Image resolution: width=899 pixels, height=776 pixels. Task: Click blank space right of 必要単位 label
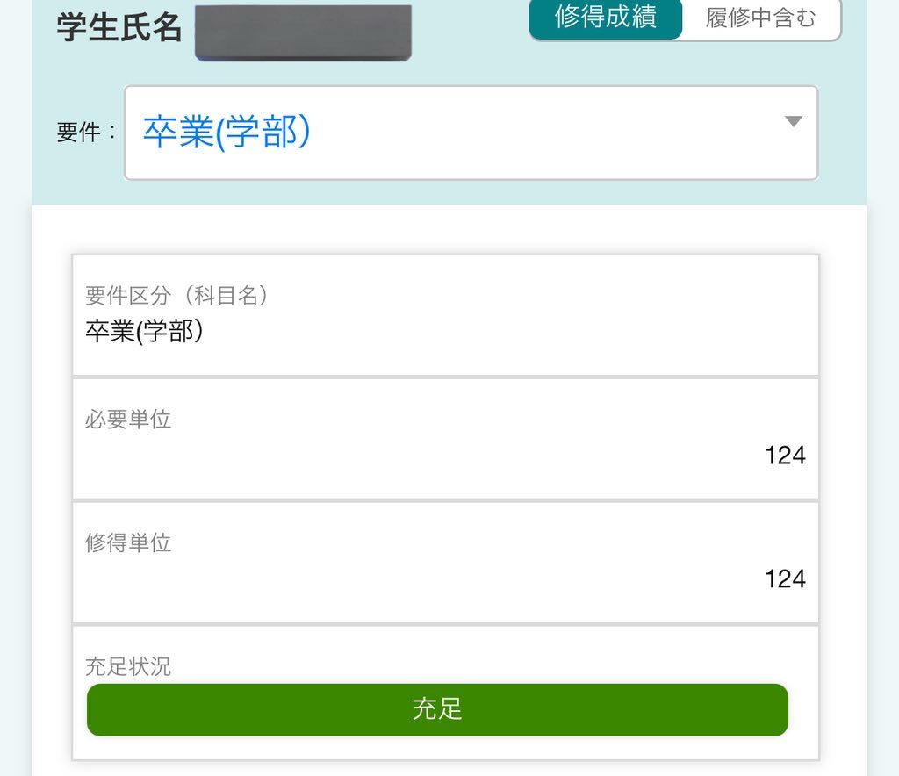point(483,420)
